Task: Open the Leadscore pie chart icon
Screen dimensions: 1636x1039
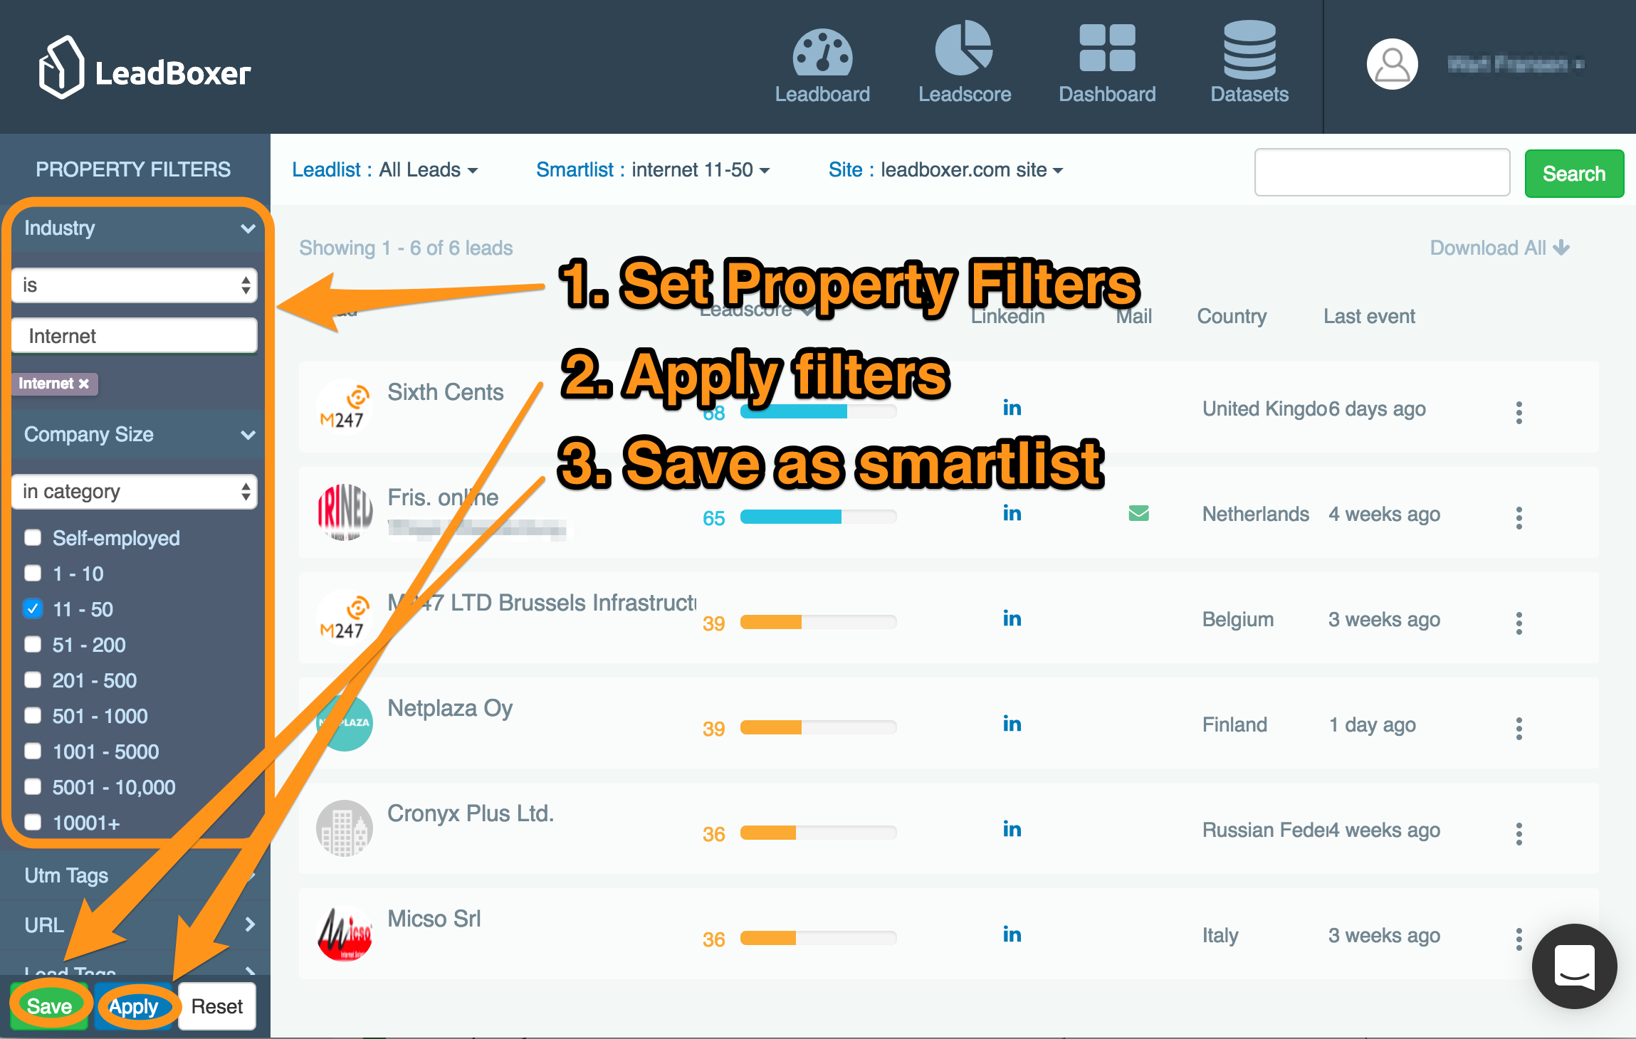Action: 964,48
